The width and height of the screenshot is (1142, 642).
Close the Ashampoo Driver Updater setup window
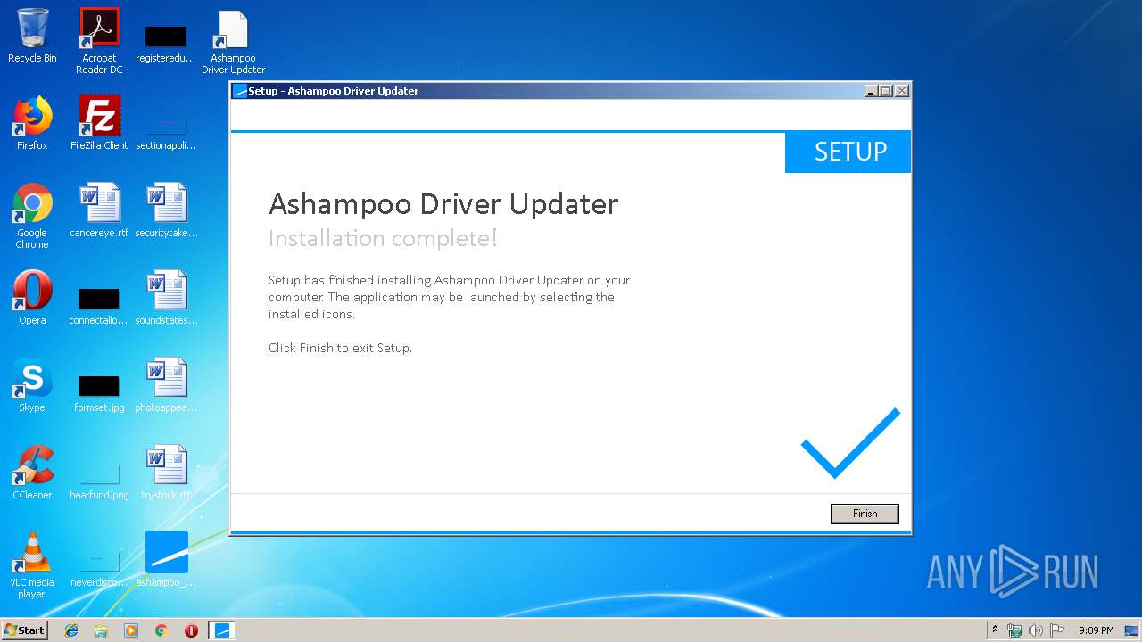point(902,91)
